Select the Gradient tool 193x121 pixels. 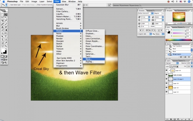click(x=6, y=30)
